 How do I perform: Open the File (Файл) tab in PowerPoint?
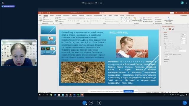point(40,16)
